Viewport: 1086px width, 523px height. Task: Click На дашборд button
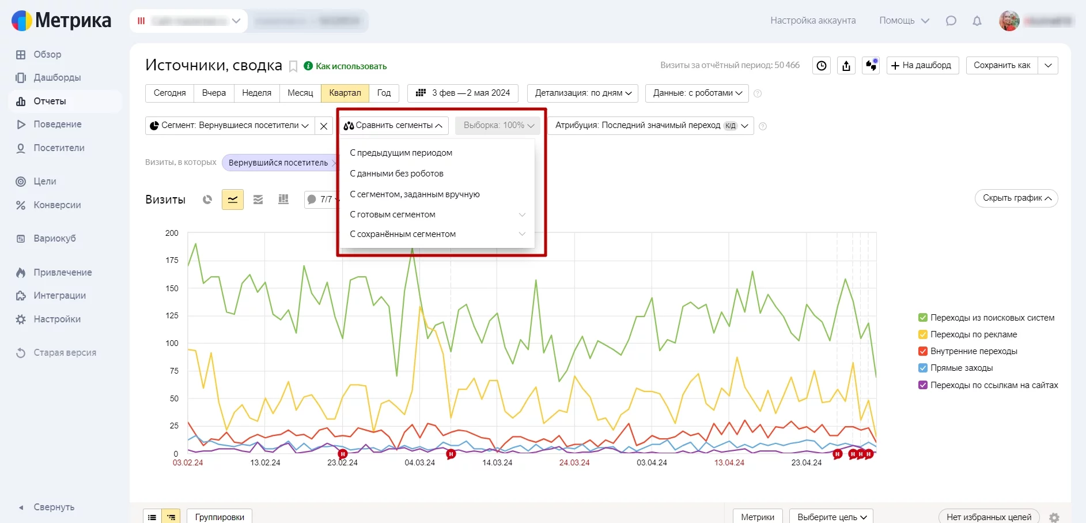922,66
